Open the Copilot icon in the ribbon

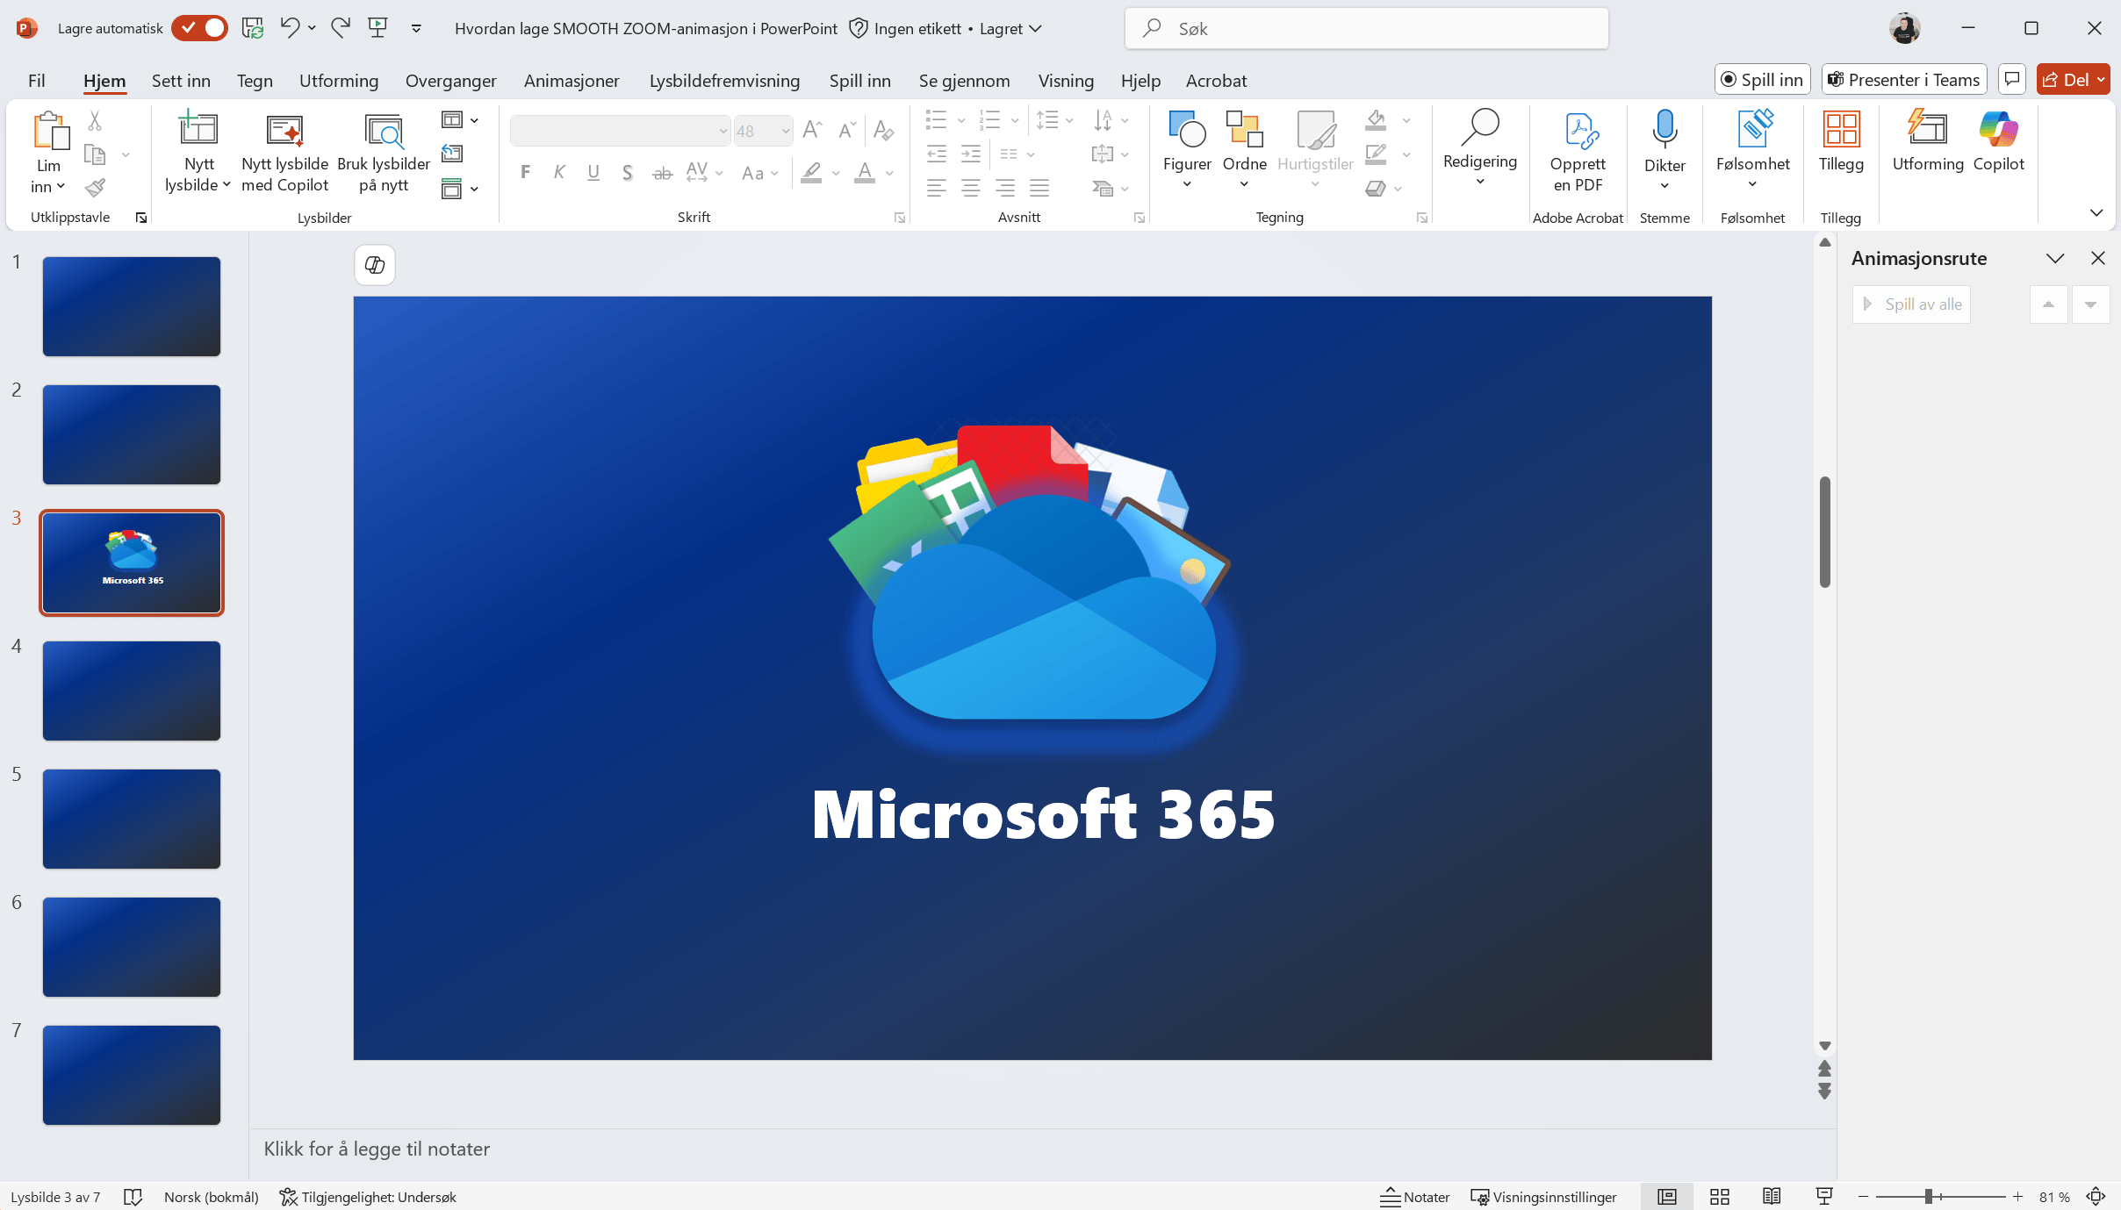pyautogui.click(x=1999, y=130)
